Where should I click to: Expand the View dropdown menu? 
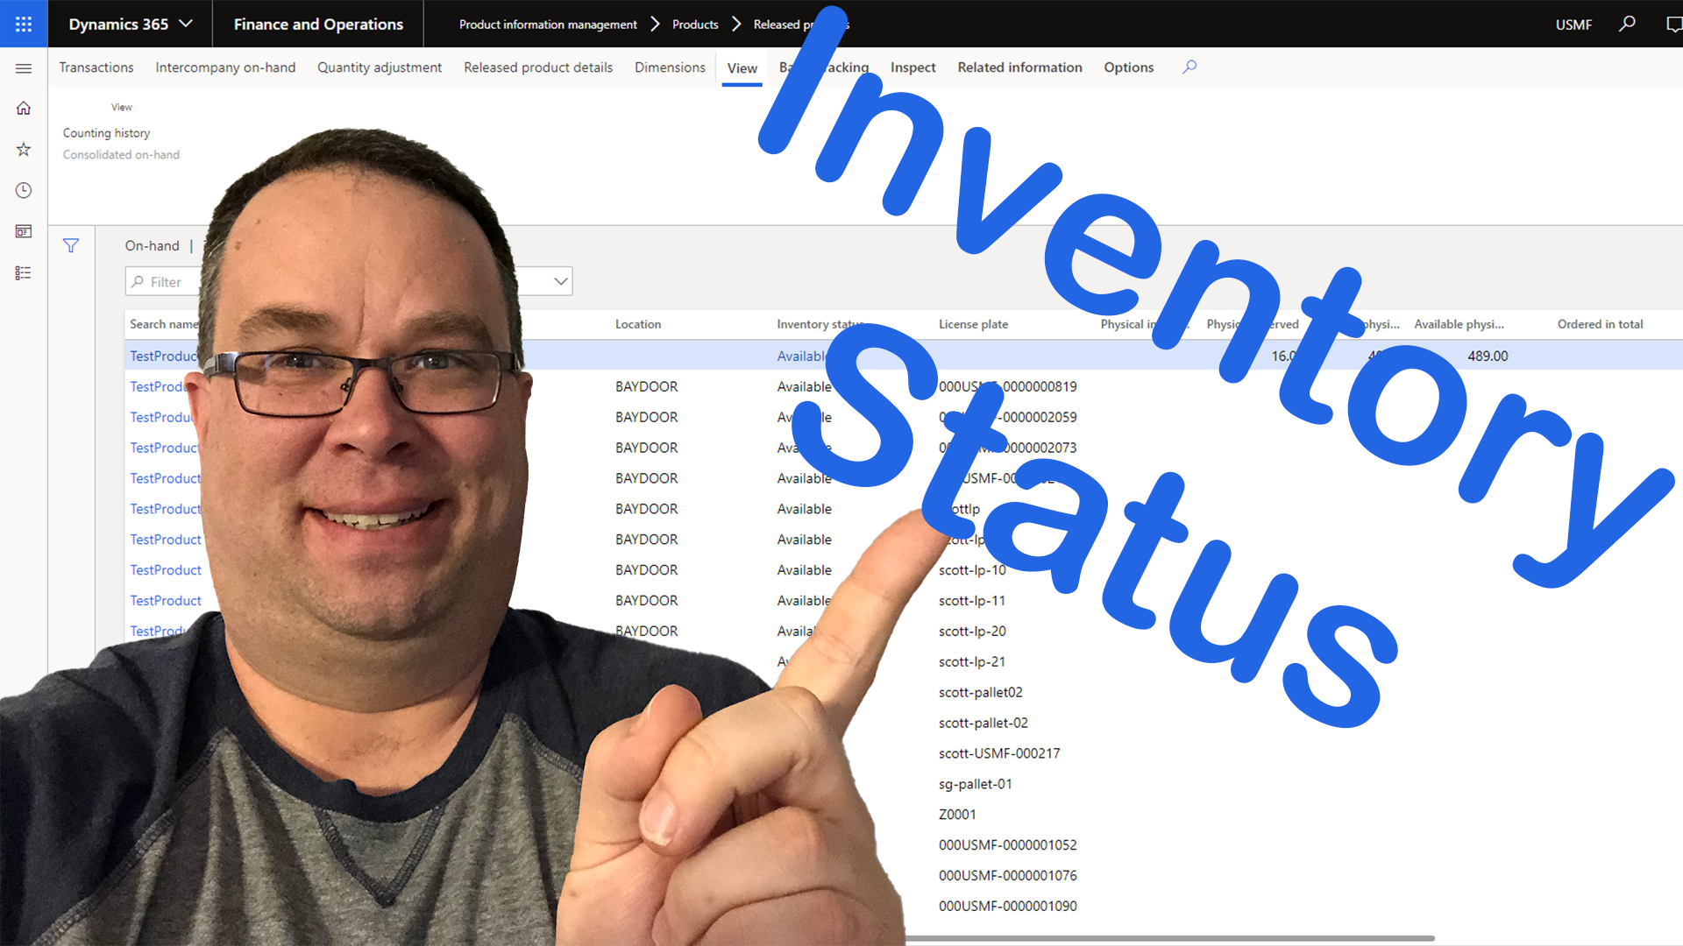(x=741, y=67)
